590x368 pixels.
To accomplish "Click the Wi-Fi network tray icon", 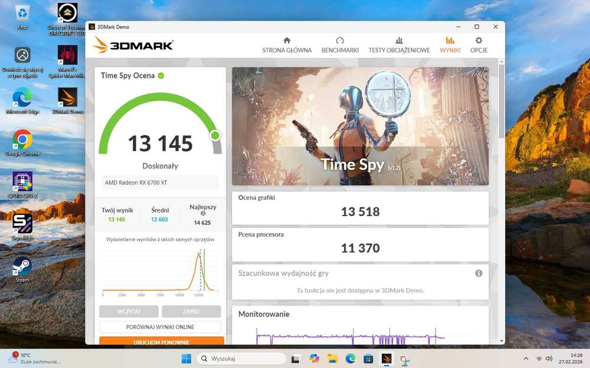I will [539, 359].
